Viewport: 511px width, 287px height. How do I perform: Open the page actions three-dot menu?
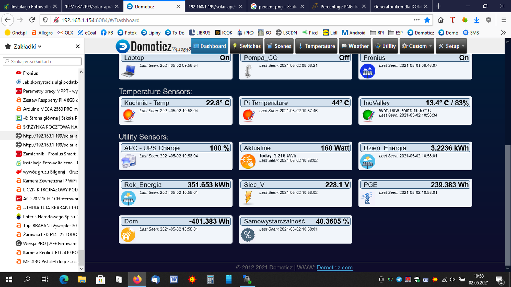[417, 20]
